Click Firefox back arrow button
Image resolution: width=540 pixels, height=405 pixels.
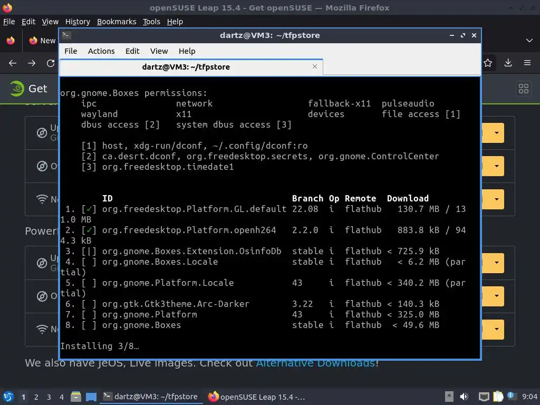coord(13,63)
